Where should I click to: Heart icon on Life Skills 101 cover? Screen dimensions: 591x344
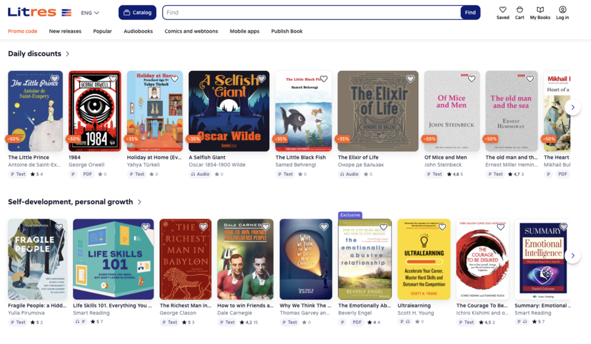coord(146,227)
